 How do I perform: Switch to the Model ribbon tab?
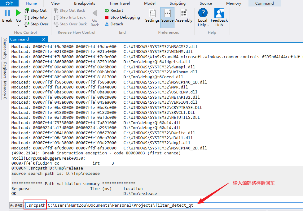(x=150, y=3)
